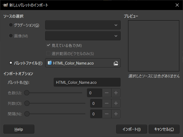The width and height of the screenshot is (183, 137).
Task: Click the 列数 numeric value field
Action: click(96, 103)
